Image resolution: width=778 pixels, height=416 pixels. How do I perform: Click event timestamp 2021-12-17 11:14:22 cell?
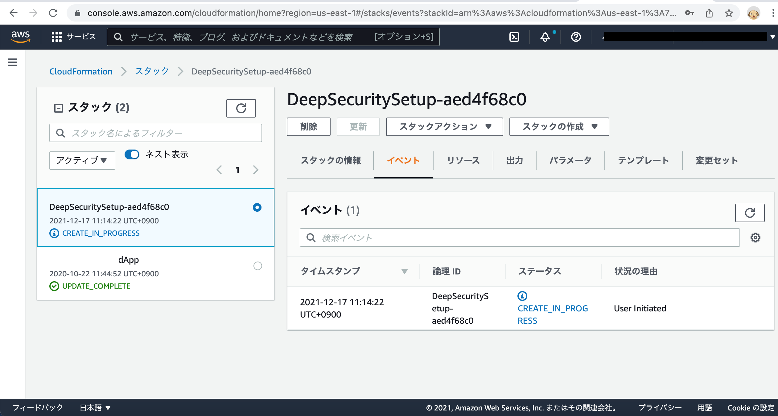[x=342, y=308]
